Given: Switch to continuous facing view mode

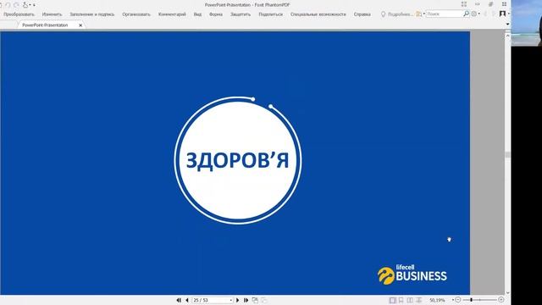Looking at the screenshot, I should coord(418,300).
